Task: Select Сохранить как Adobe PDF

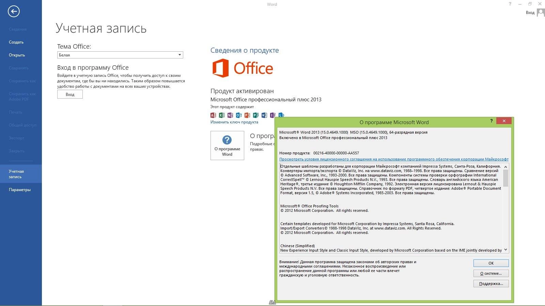Action: pos(22,97)
